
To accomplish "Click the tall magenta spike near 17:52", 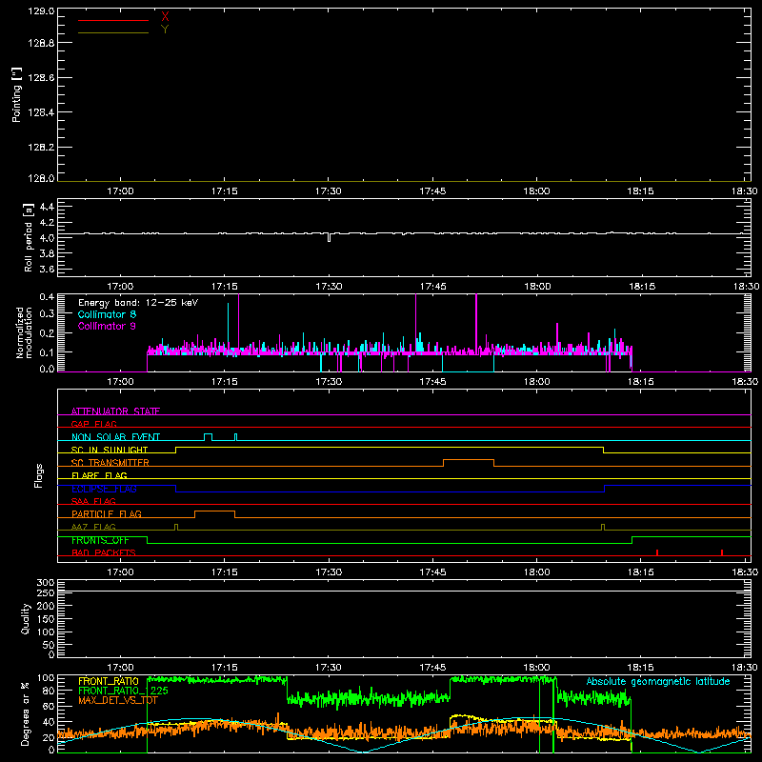I will pyautogui.click(x=476, y=323).
